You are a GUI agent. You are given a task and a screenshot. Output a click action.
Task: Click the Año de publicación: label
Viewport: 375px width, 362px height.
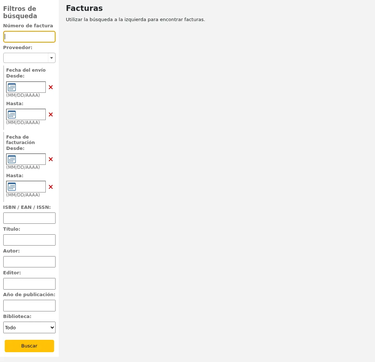tap(29, 295)
